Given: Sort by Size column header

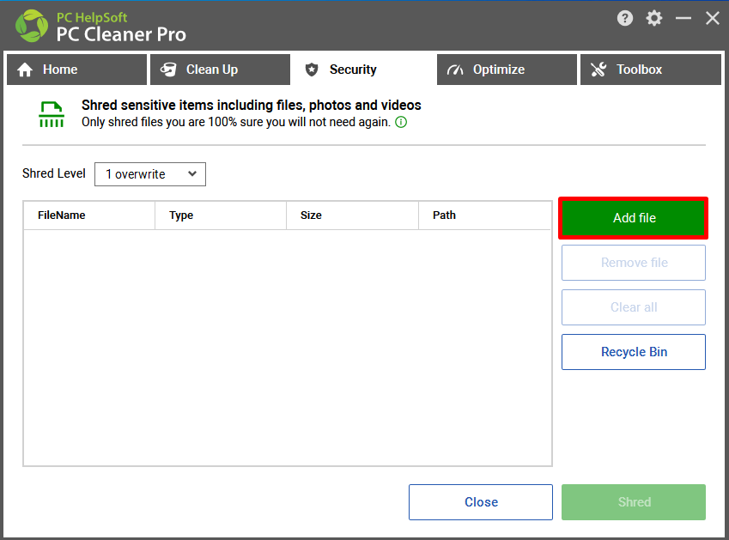Looking at the screenshot, I should (x=352, y=215).
